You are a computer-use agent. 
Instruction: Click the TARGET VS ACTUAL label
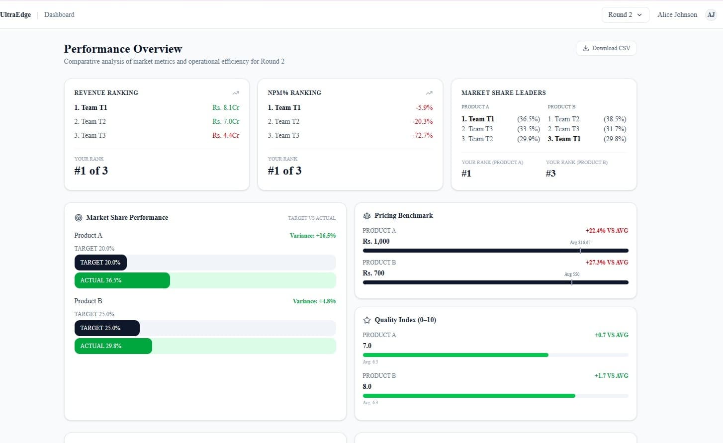312,218
